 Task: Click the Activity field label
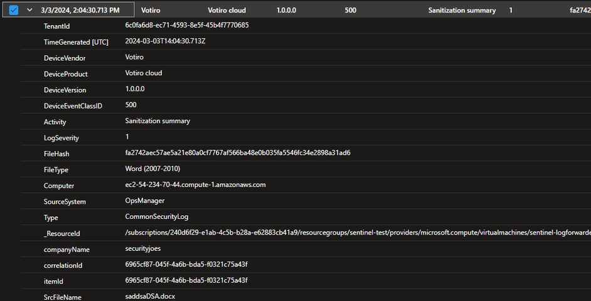tap(55, 122)
